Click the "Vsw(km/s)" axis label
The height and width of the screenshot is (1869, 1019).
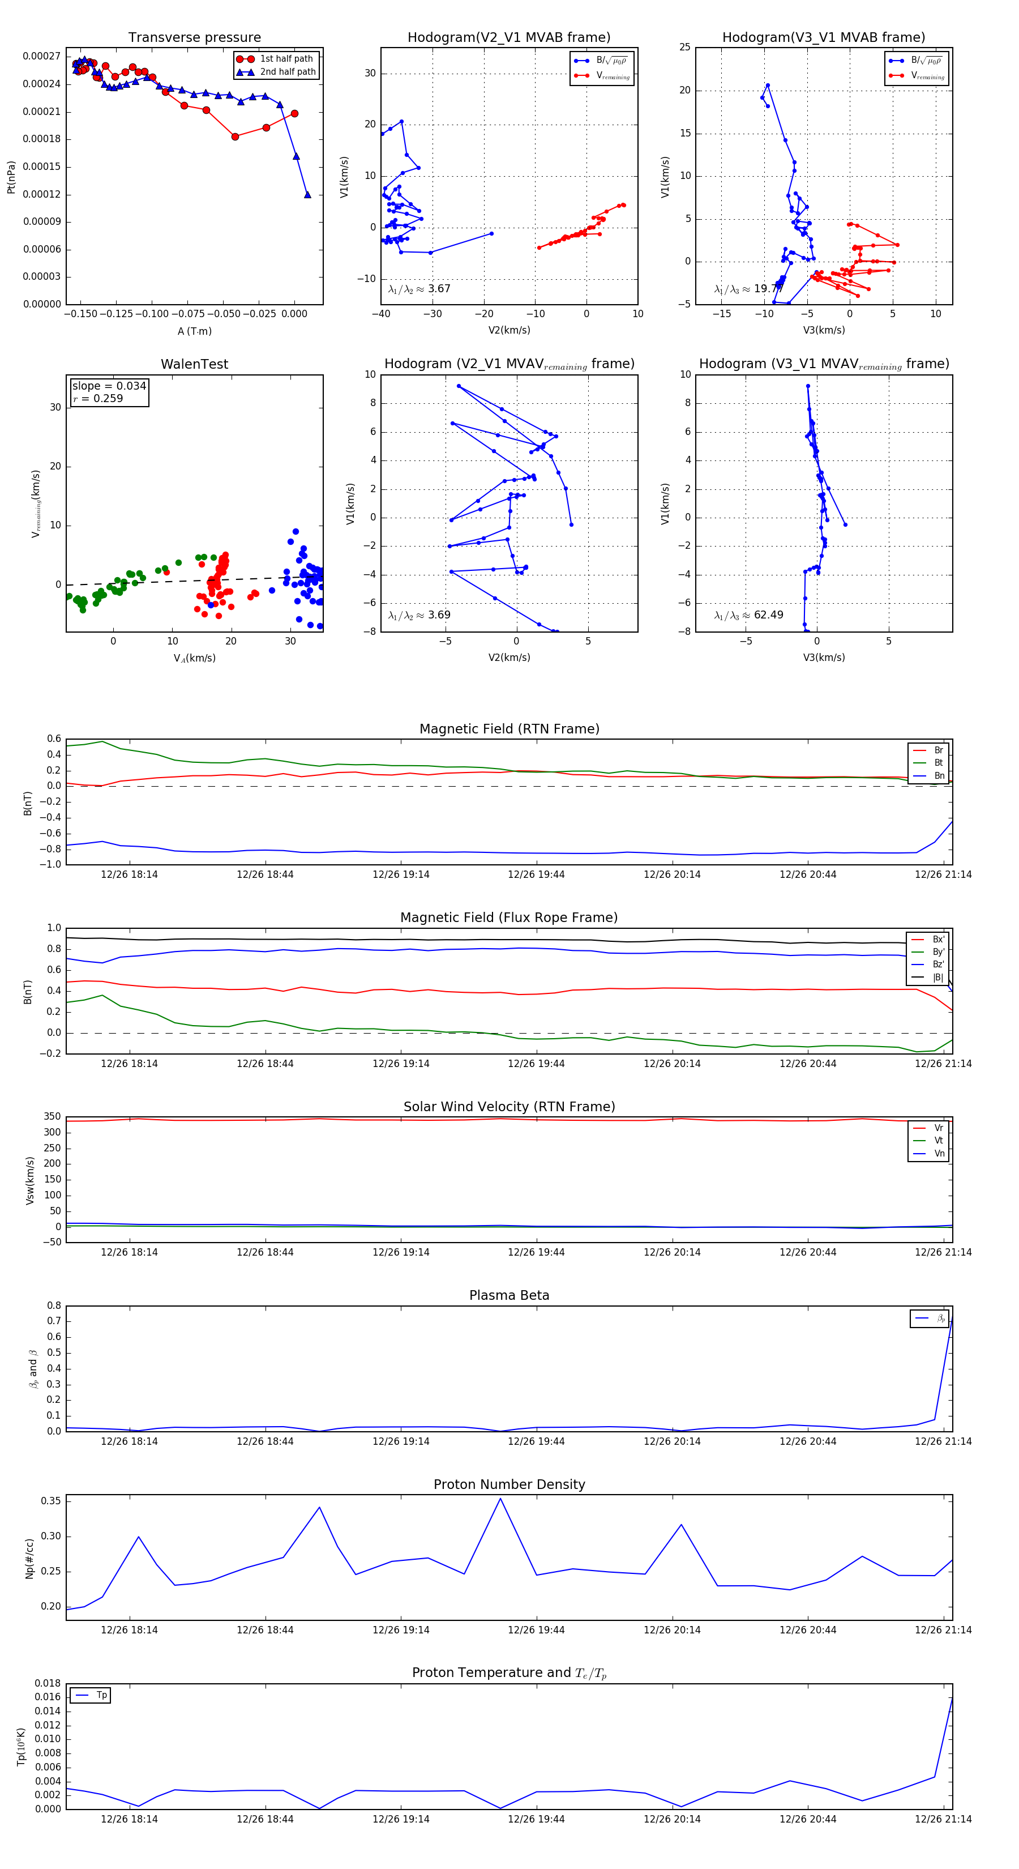point(30,1180)
